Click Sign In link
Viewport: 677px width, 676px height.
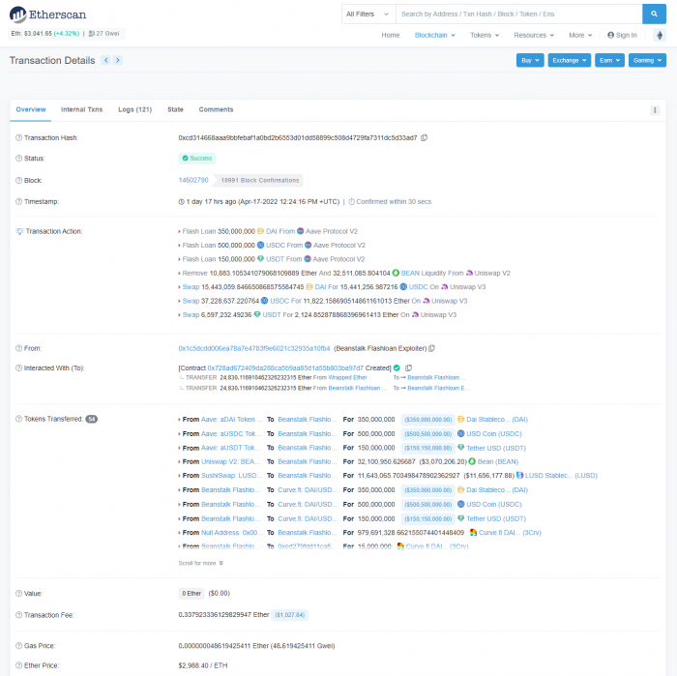622,35
